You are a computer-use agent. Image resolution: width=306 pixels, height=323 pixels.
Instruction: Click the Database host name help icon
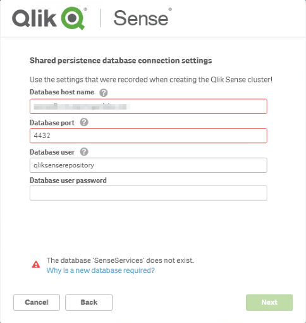pyautogui.click(x=104, y=92)
